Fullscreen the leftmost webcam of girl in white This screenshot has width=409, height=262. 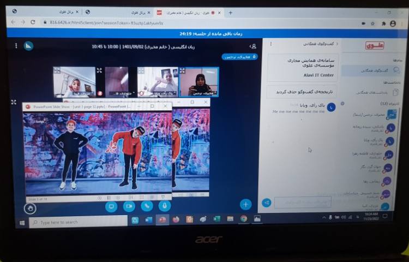pos(57,70)
